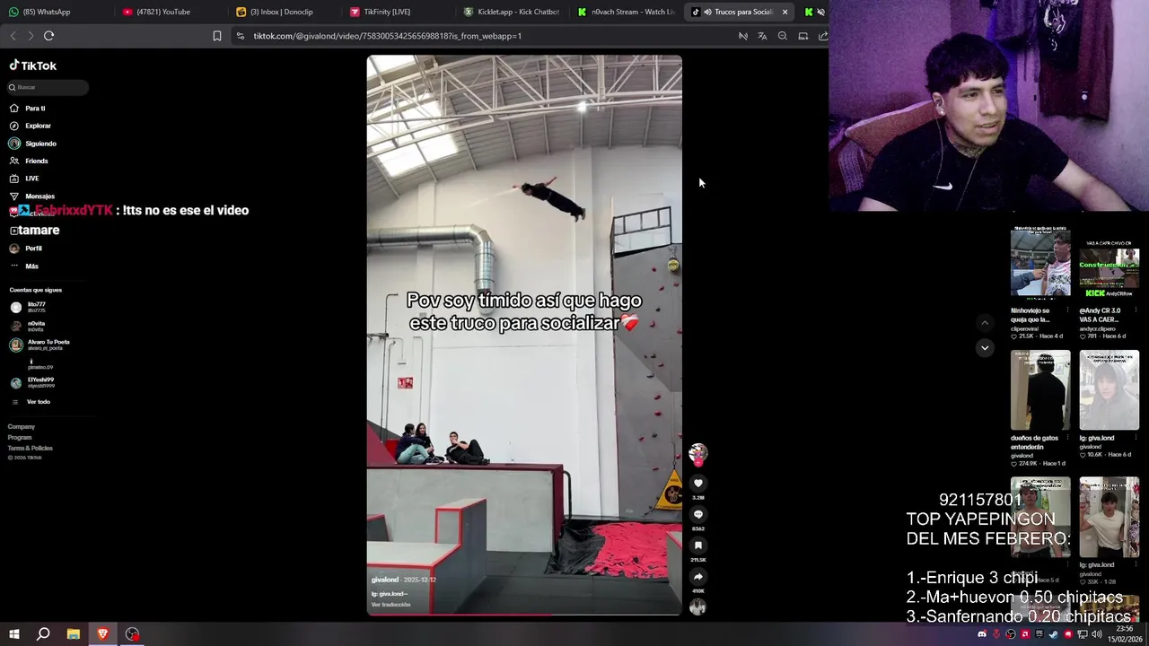Save the video with the bookmark icon
Screen dimensions: 1149x646
point(697,546)
